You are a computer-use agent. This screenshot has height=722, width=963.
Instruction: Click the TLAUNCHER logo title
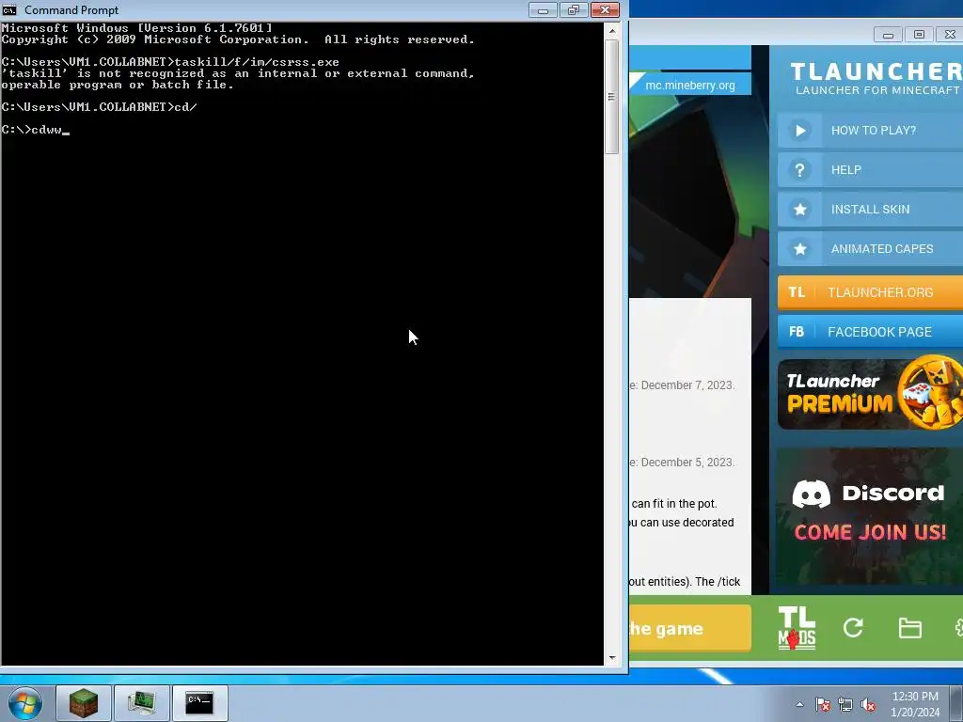876,71
